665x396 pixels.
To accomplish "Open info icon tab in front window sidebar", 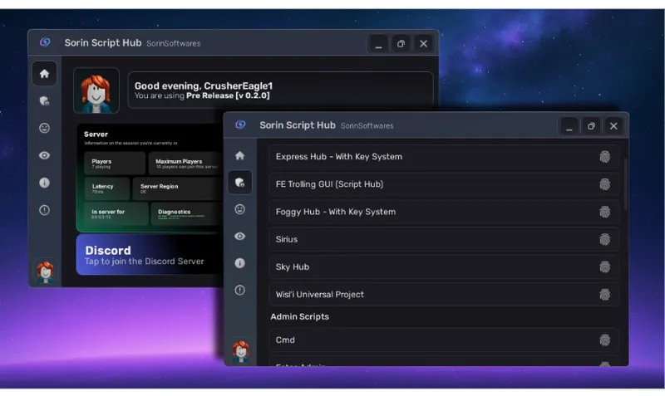I will [x=239, y=263].
